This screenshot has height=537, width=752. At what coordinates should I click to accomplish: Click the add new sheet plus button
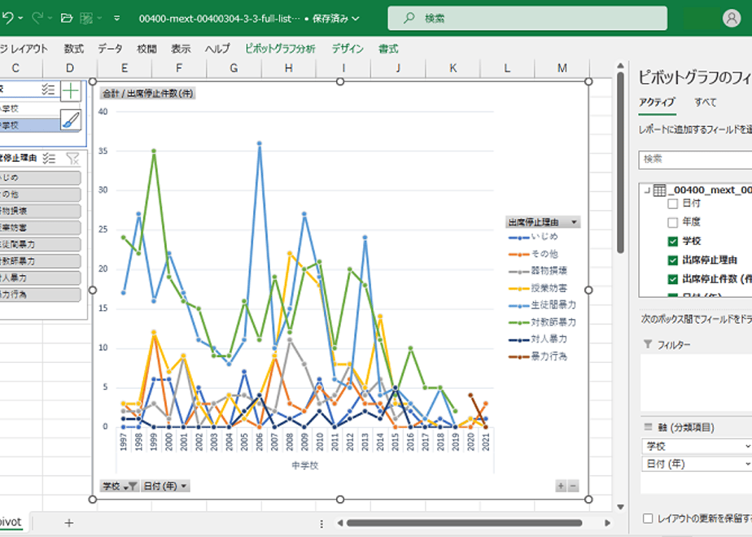(69, 522)
